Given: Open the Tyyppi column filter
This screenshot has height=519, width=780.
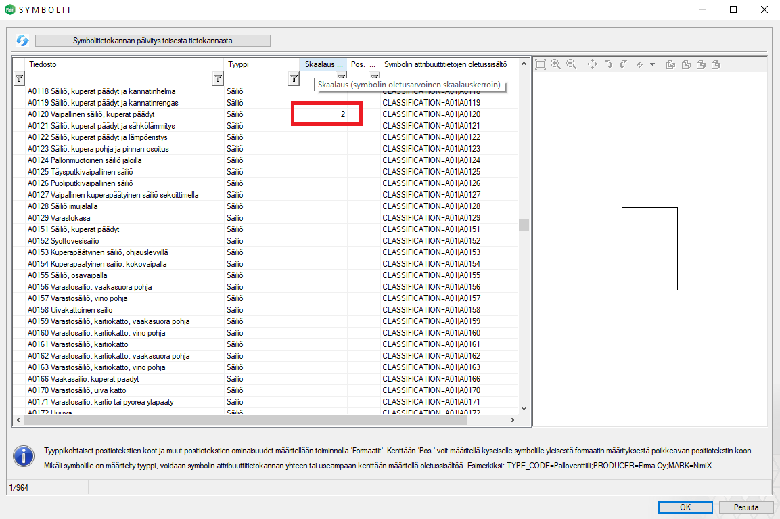Looking at the screenshot, I should click(294, 78).
